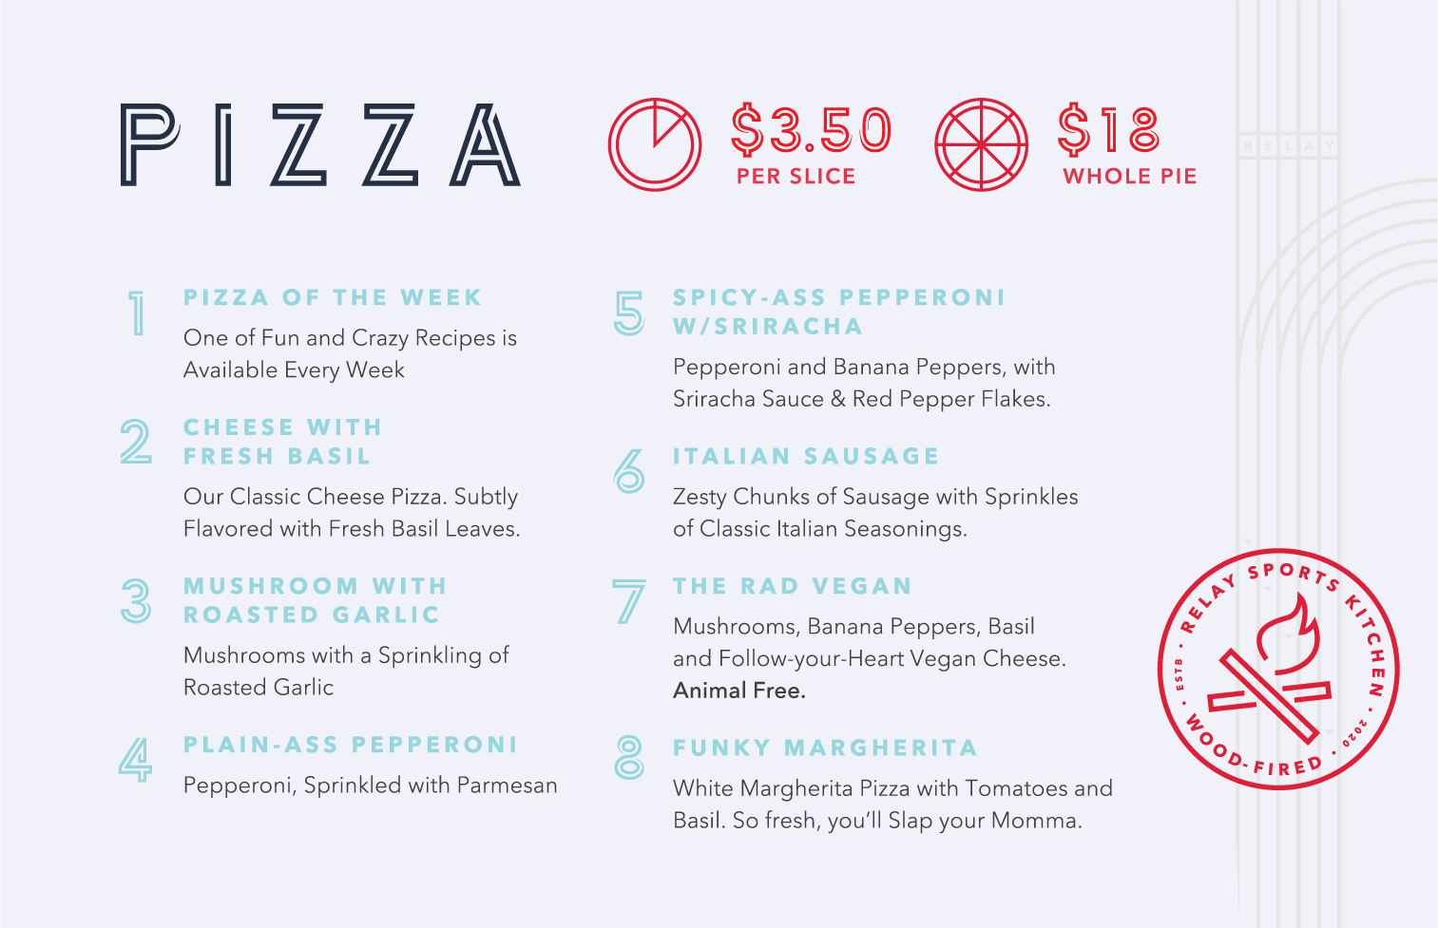1438x928 pixels.
Task: Click the outlined number 5 icon
Action: pos(628,313)
